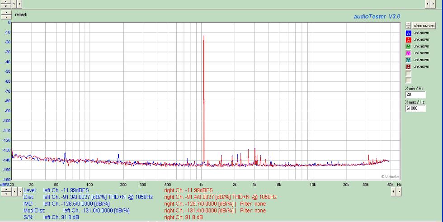Click 'left Ch. -11.99dBFS' level readout

tap(66, 190)
